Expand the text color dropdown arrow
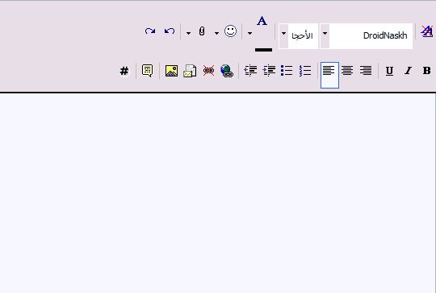 [249, 34]
